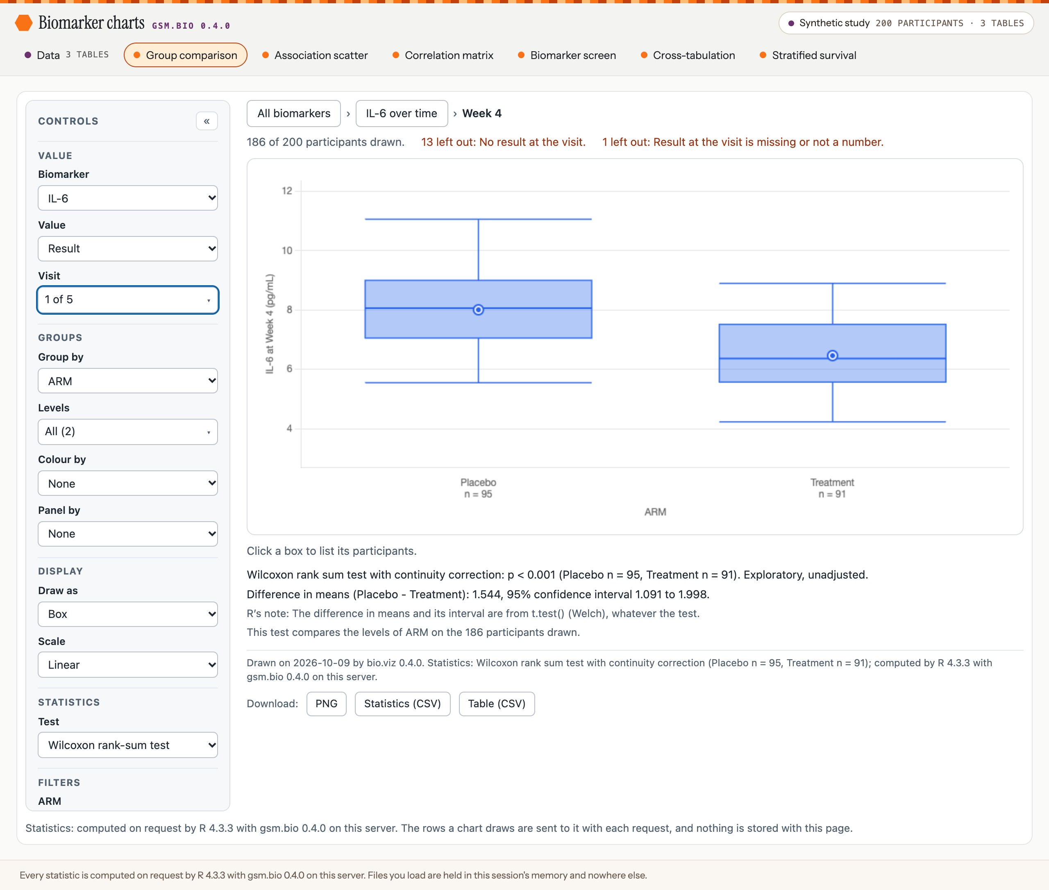The width and height of the screenshot is (1049, 890).
Task: Click the Placebo mean marker circle
Action: [x=478, y=310]
